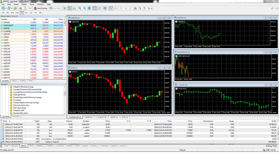Screen dimensions: 279x154
Task: Switch chart to bar chart type
Action: point(65,8)
